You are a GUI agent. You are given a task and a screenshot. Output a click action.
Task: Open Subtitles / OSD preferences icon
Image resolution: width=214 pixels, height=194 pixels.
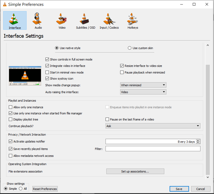[x=84, y=19]
